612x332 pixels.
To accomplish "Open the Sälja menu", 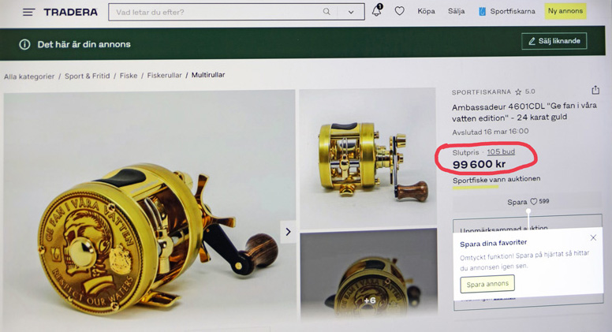I will 457,11.
